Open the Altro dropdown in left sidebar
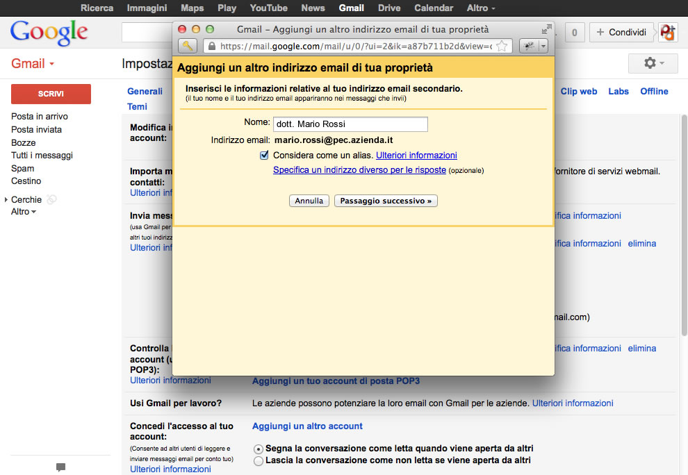Screen dimensions: 688x475 (24, 211)
